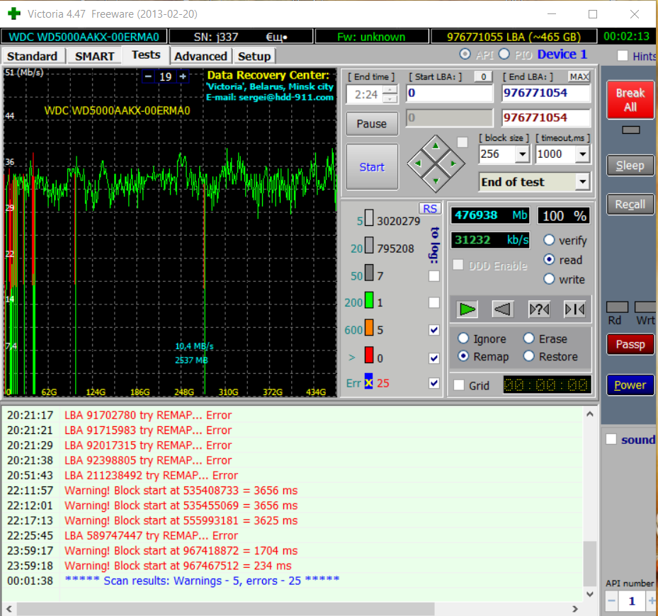This screenshot has width=658, height=616.
Task: Click the 600 ms orange block swatch
Action: [369, 327]
